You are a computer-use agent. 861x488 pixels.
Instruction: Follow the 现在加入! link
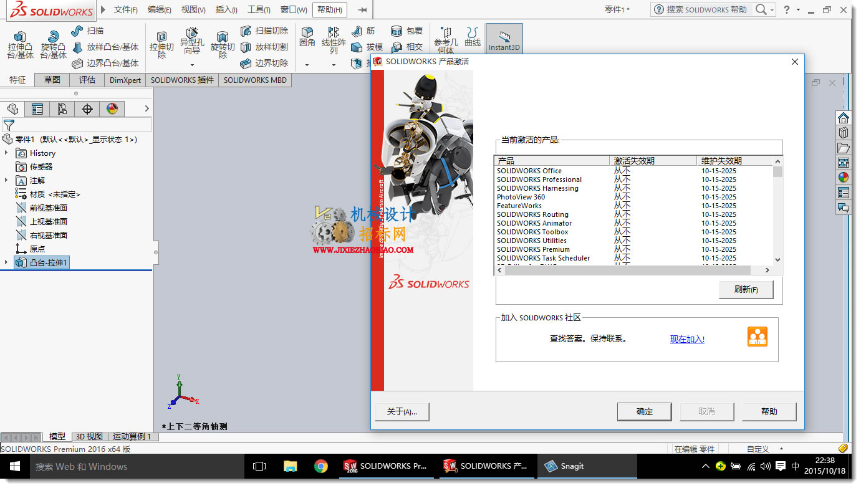tap(687, 339)
